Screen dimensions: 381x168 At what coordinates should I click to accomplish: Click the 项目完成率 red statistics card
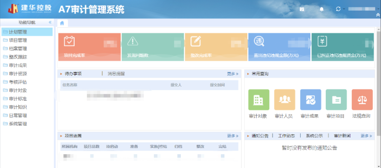pos(89,47)
